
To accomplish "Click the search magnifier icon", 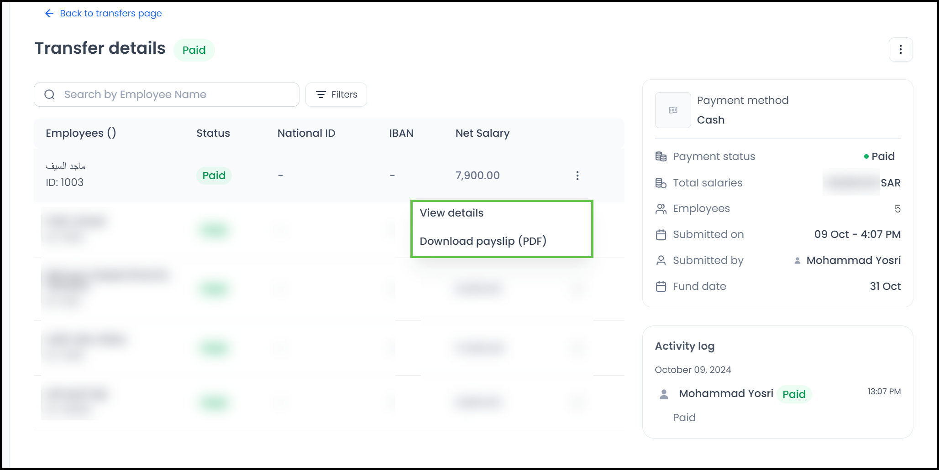I will [x=49, y=94].
